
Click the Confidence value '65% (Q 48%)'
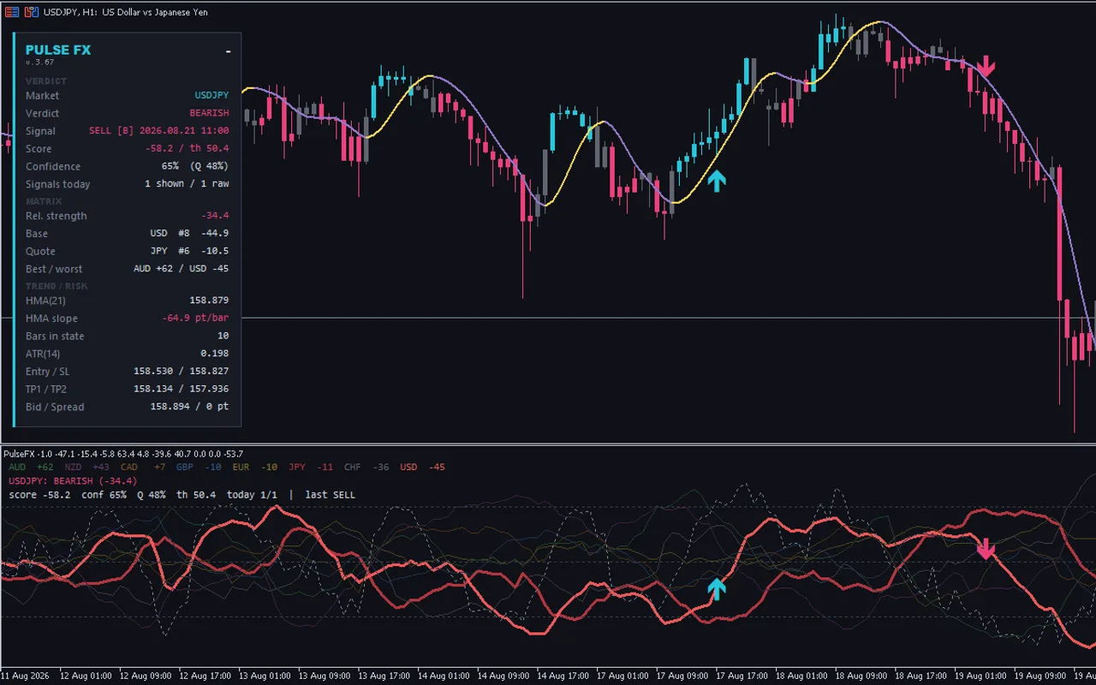tap(195, 166)
